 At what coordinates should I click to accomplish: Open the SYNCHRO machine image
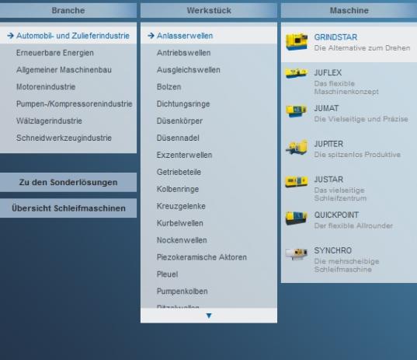297,253
